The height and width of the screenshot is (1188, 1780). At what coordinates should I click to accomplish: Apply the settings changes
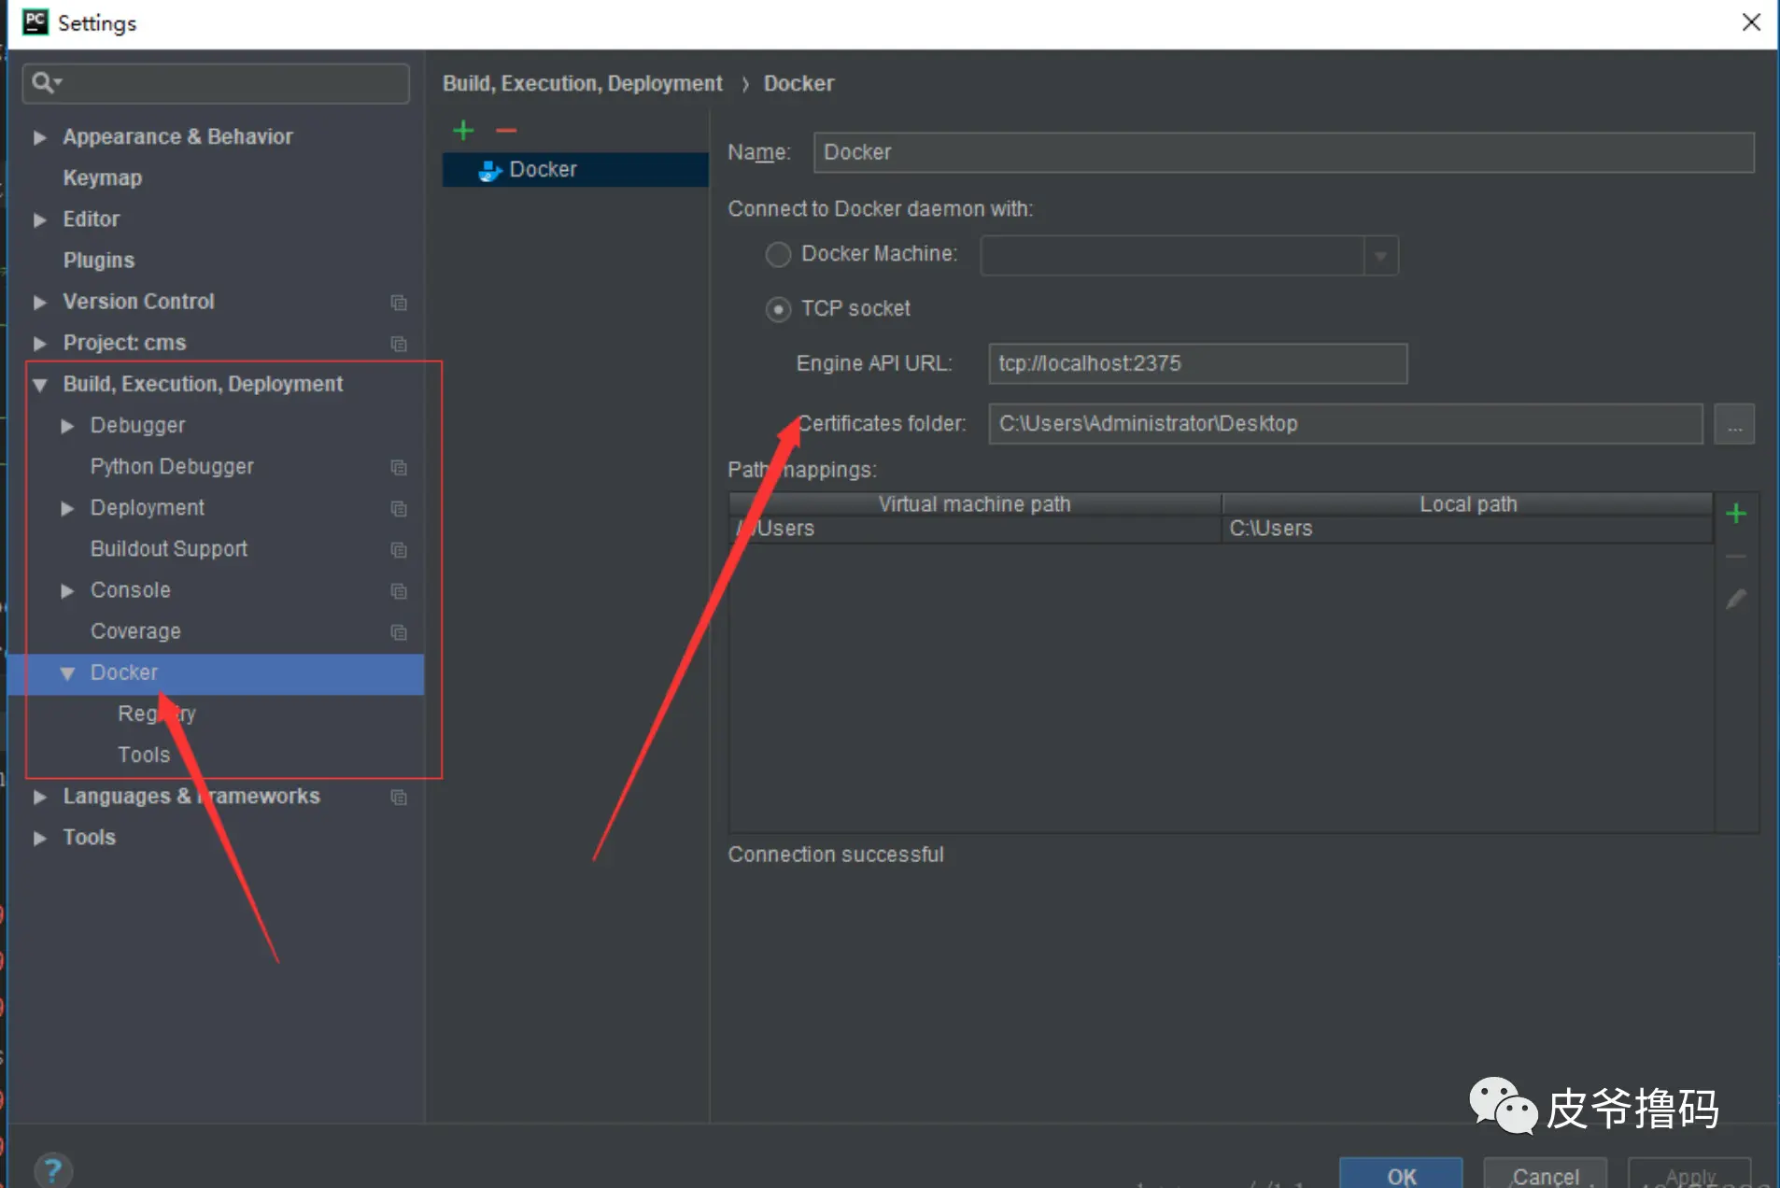[x=1690, y=1174]
